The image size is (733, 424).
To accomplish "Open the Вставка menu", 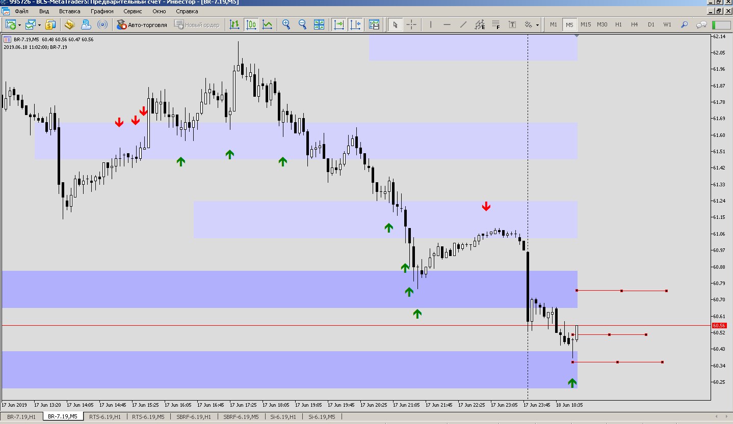I will click(x=70, y=11).
